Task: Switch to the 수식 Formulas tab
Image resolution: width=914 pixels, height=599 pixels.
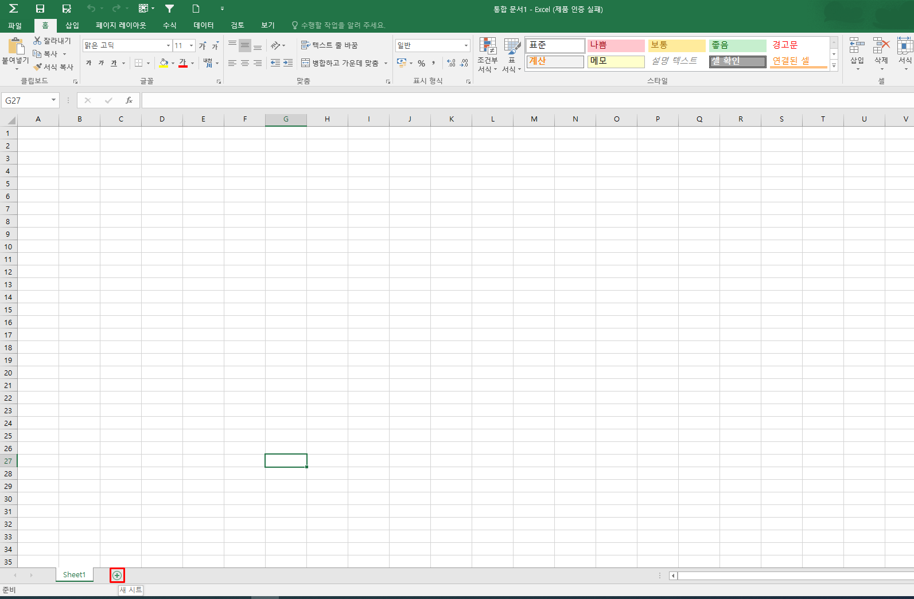Action: point(170,25)
